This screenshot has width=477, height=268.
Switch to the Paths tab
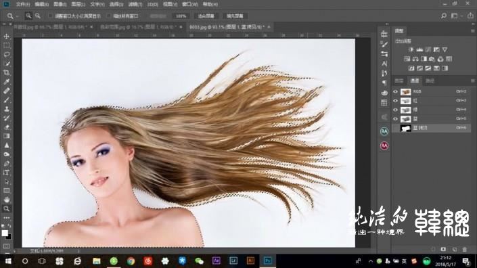(x=430, y=81)
